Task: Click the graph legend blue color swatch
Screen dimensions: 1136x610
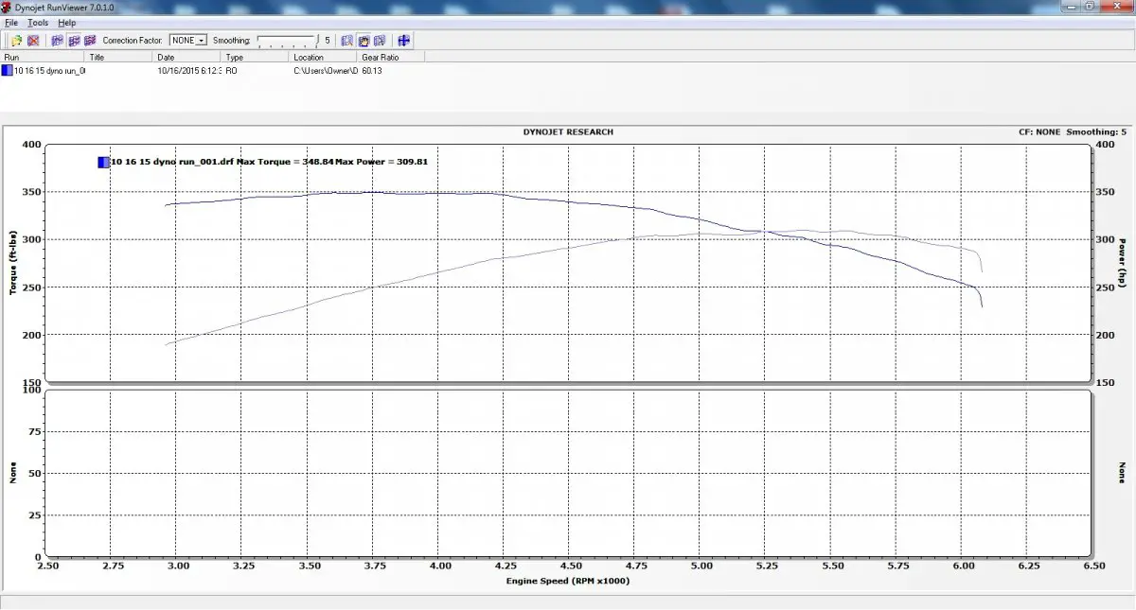Action: point(103,162)
